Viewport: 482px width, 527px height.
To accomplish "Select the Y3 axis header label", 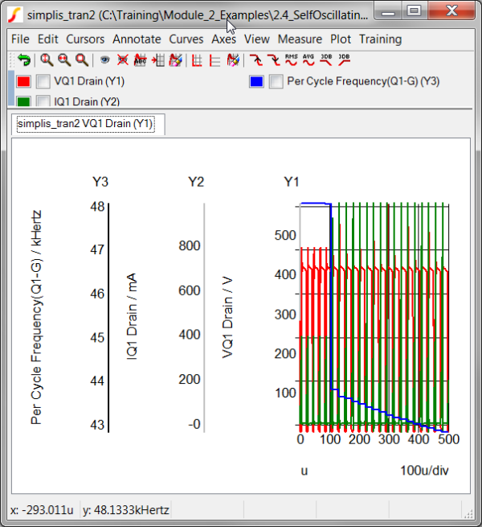I will [100, 182].
